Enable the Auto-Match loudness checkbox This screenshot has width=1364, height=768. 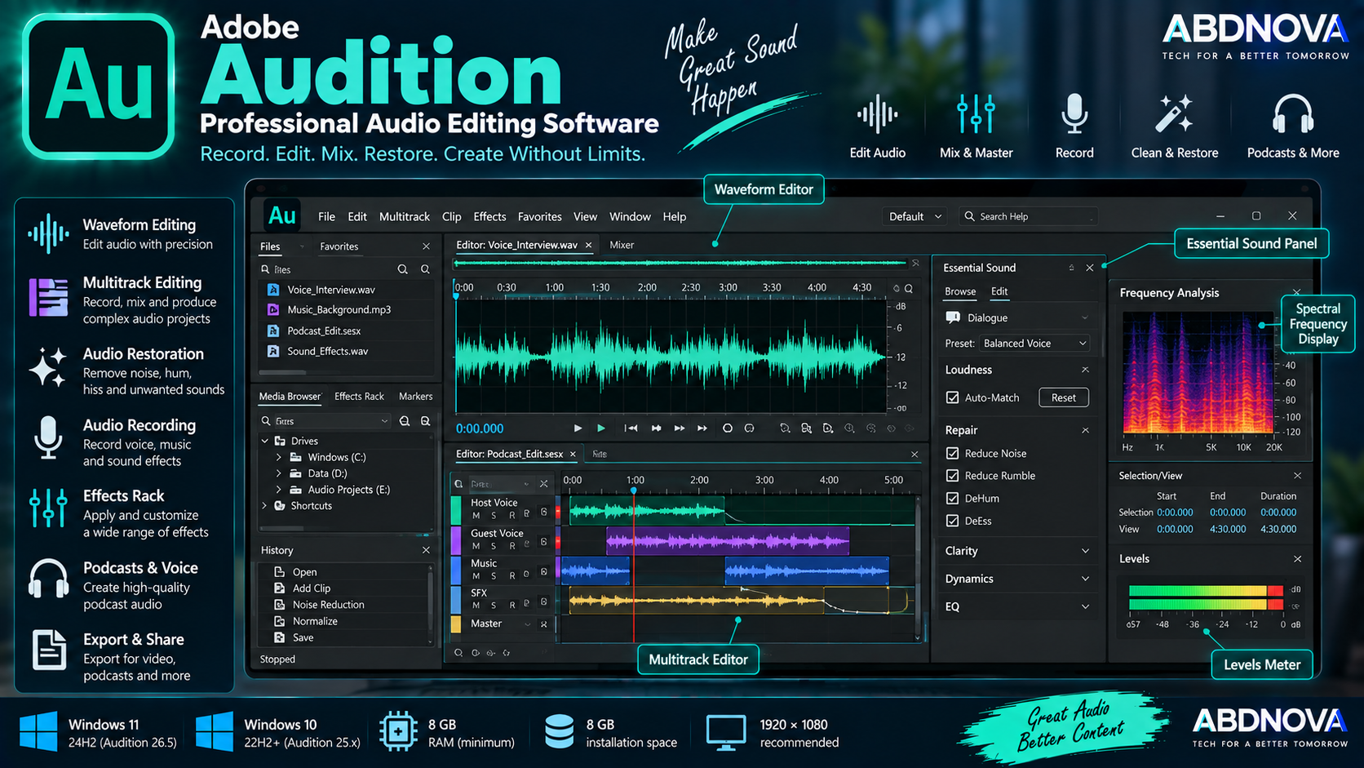point(952,397)
